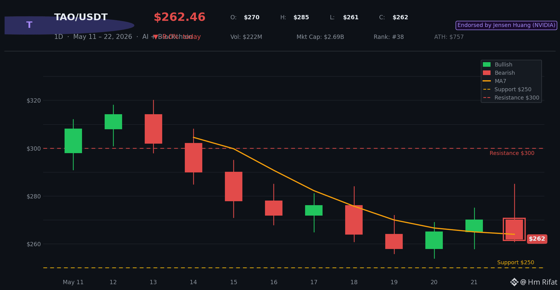Click the $280 y-axis label

pyautogui.click(x=34, y=196)
